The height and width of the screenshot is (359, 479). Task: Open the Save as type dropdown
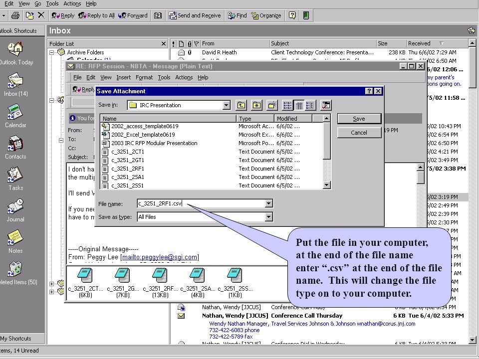268,217
